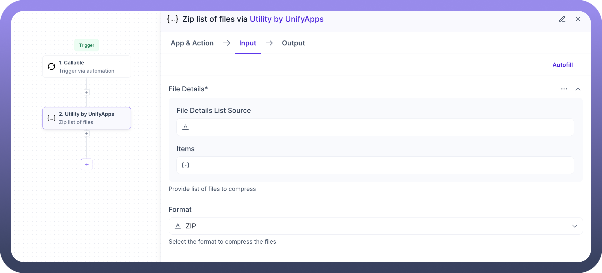Select the Callable trigger node

pyautogui.click(x=87, y=67)
